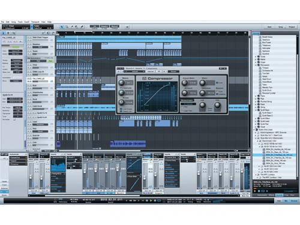Viewport: 300px width, 225px height.
Task: Click the Compressor Release knob
Action: 203,92
